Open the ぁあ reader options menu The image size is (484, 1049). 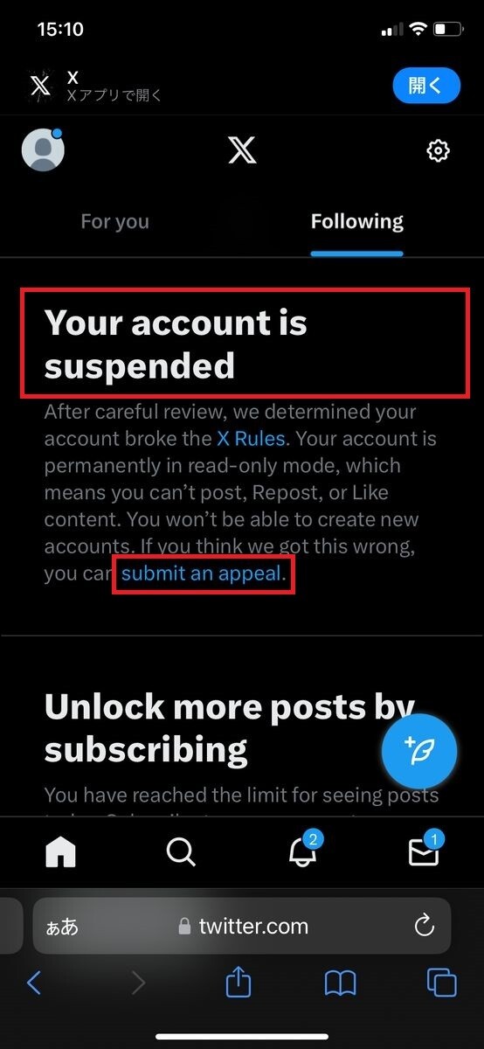click(62, 927)
